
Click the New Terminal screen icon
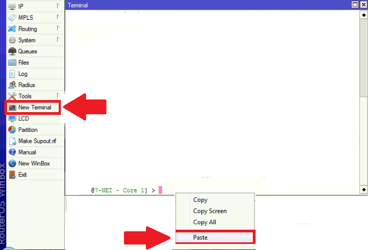coord(12,108)
